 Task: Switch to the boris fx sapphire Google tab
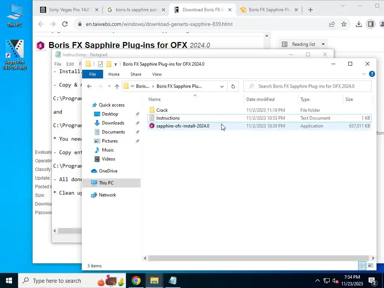point(136,10)
